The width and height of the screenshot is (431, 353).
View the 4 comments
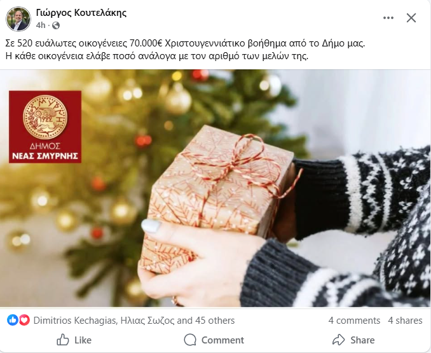click(354, 321)
